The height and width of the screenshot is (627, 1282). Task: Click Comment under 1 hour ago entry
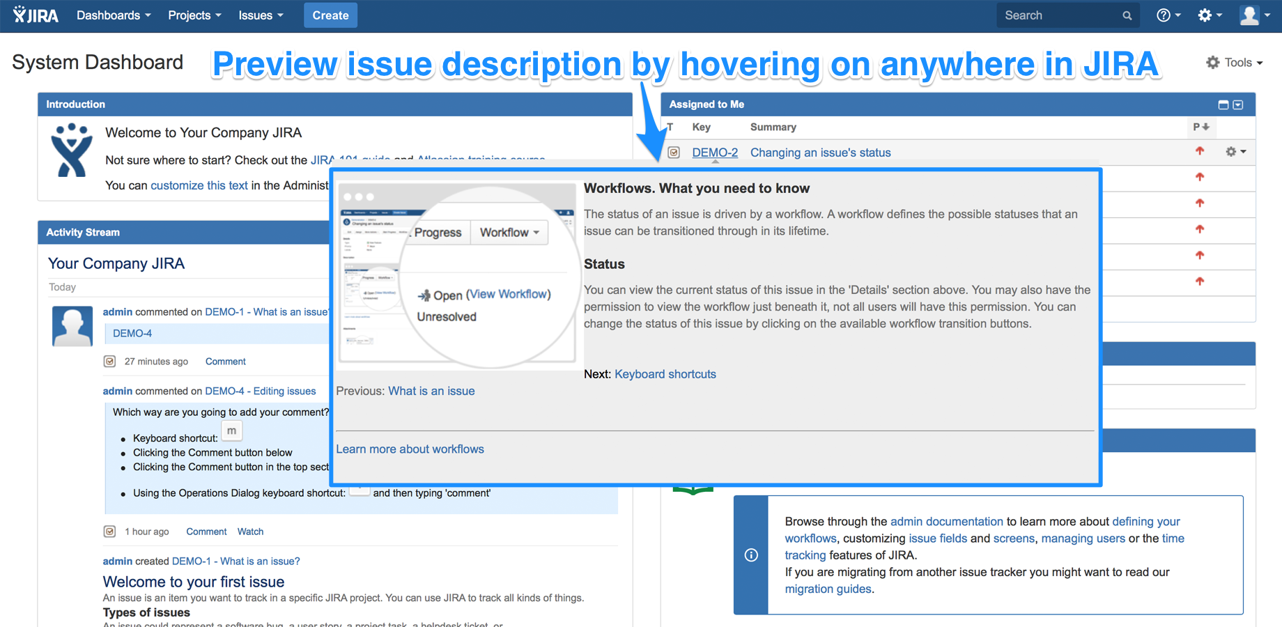(x=206, y=532)
